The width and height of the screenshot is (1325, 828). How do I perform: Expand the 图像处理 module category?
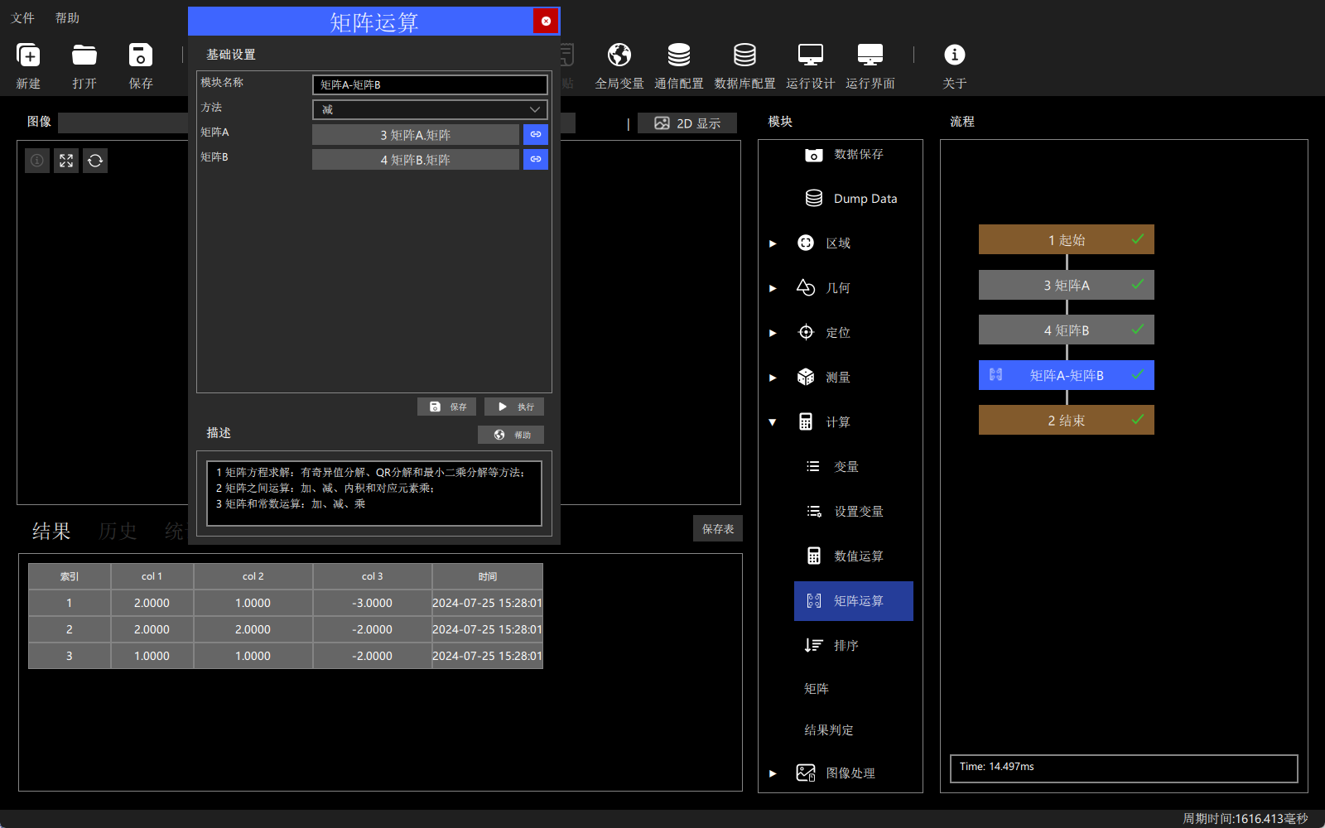773,773
